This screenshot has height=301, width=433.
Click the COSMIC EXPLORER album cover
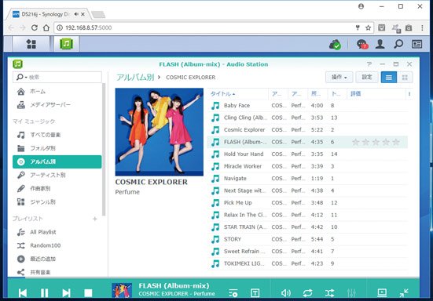click(x=160, y=132)
